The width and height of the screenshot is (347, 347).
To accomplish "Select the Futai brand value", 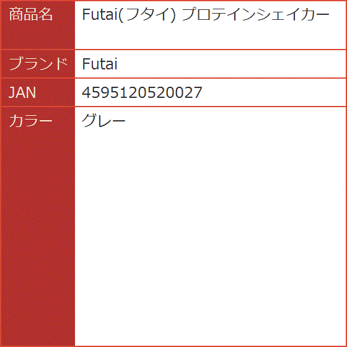I will [100, 64].
